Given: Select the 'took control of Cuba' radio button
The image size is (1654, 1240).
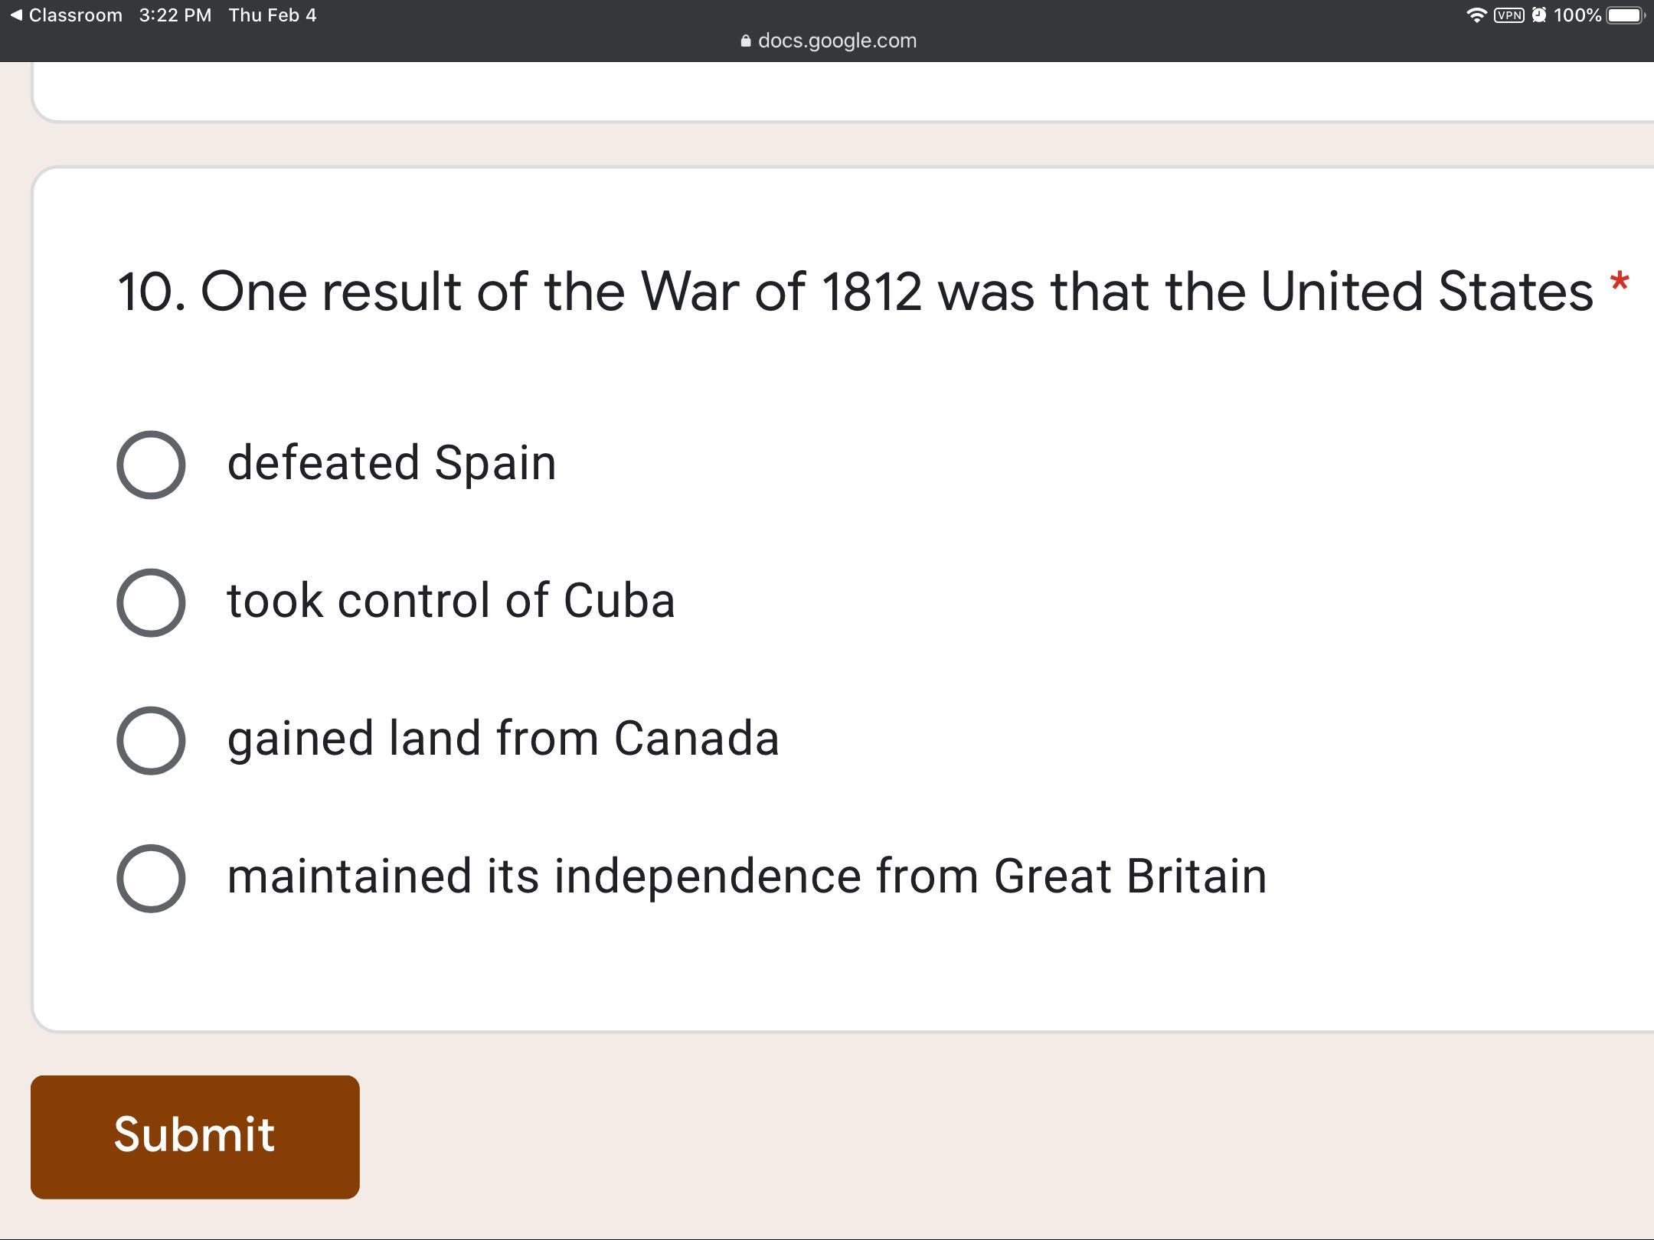Looking at the screenshot, I should pos(151,602).
